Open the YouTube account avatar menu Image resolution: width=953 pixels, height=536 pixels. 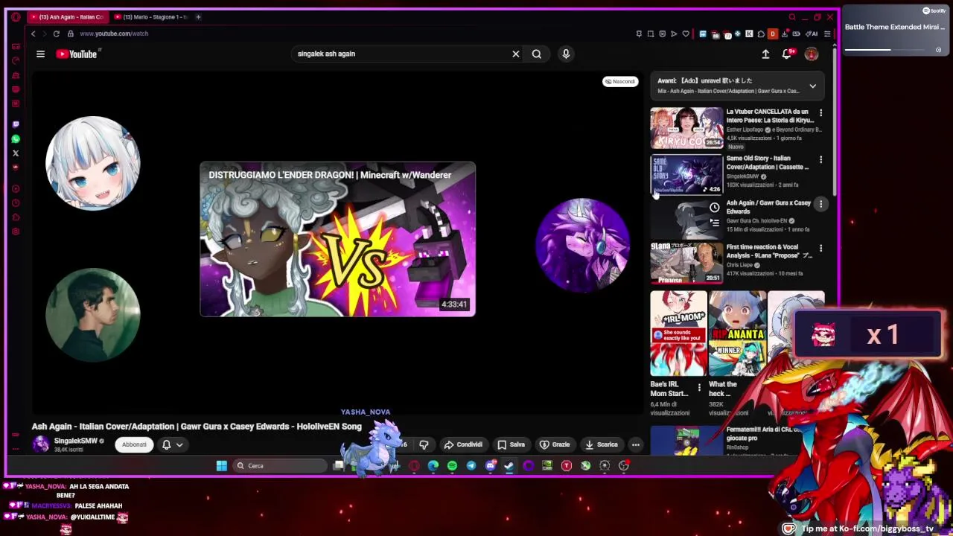812,54
